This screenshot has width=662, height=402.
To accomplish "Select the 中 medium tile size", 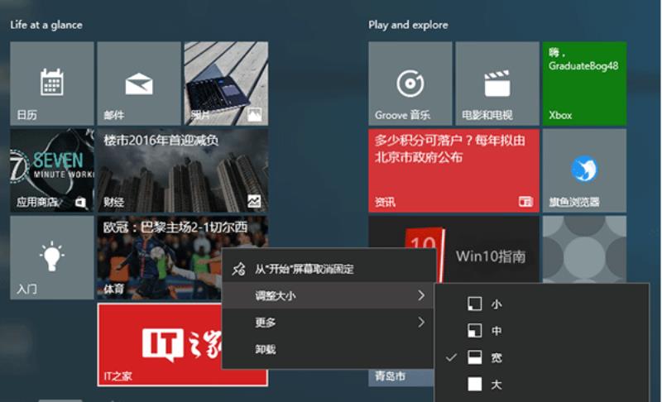I will point(542,331).
